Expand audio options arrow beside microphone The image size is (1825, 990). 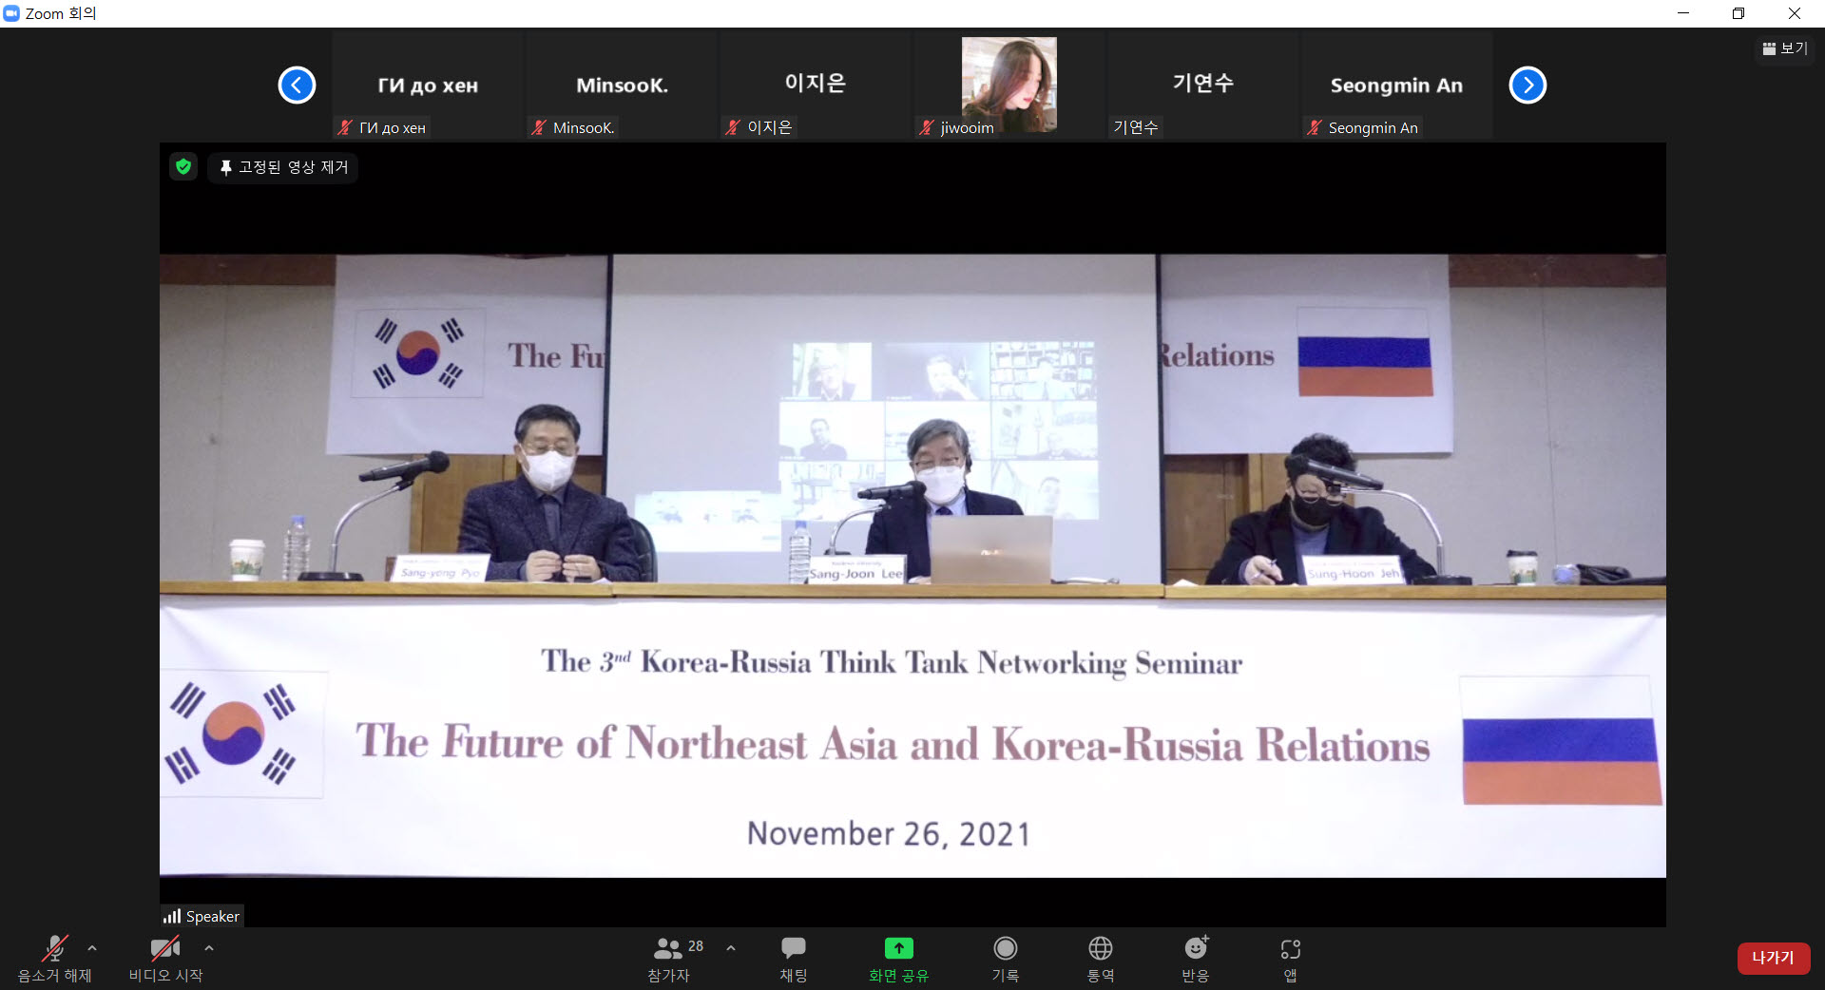tap(92, 948)
